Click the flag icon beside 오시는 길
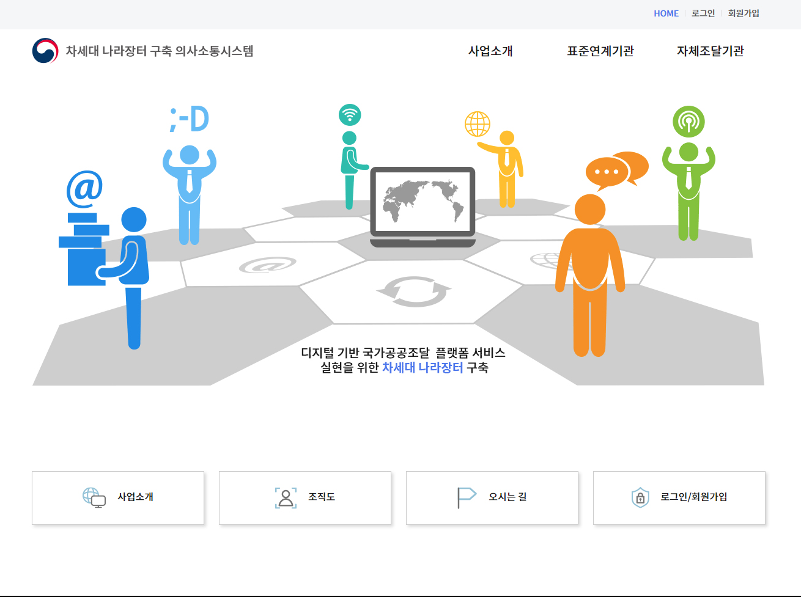801x597 pixels. coord(467,497)
